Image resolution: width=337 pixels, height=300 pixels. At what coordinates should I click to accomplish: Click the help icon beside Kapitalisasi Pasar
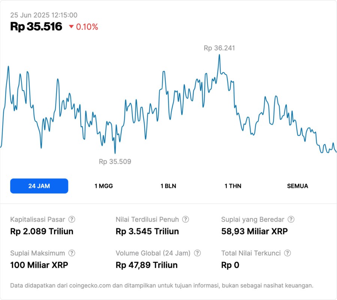coord(72,219)
